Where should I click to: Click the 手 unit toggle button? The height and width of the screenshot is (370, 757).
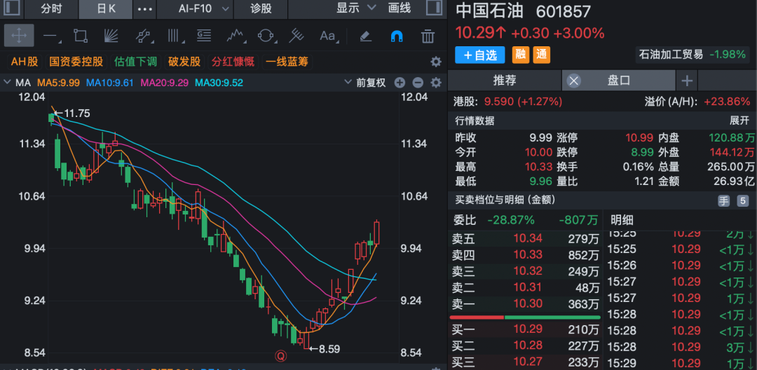[x=723, y=200]
